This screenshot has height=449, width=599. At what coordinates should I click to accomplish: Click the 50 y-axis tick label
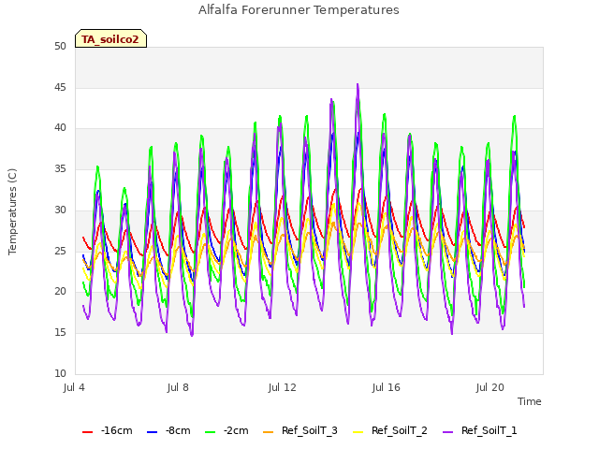(x=60, y=46)
